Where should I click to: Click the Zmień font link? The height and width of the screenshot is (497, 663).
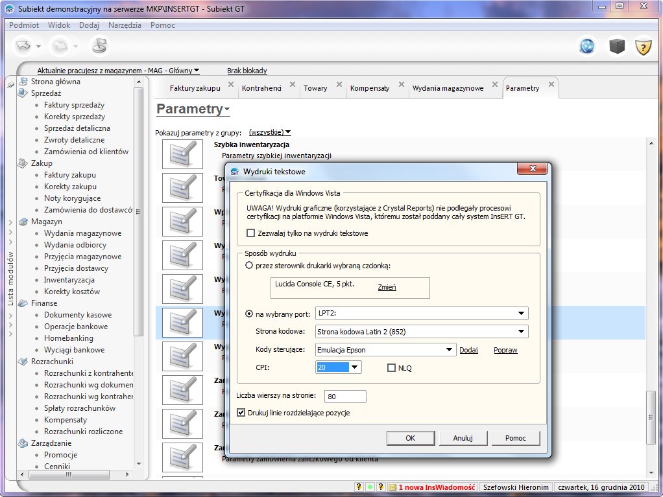(387, 287)
